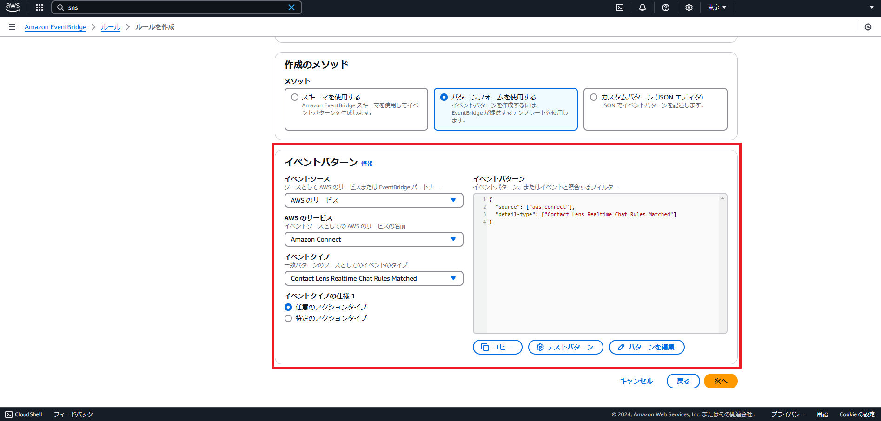881x421 pixels.
Task: Click キャンセル to cancel rule
Action: coord(636,381)
